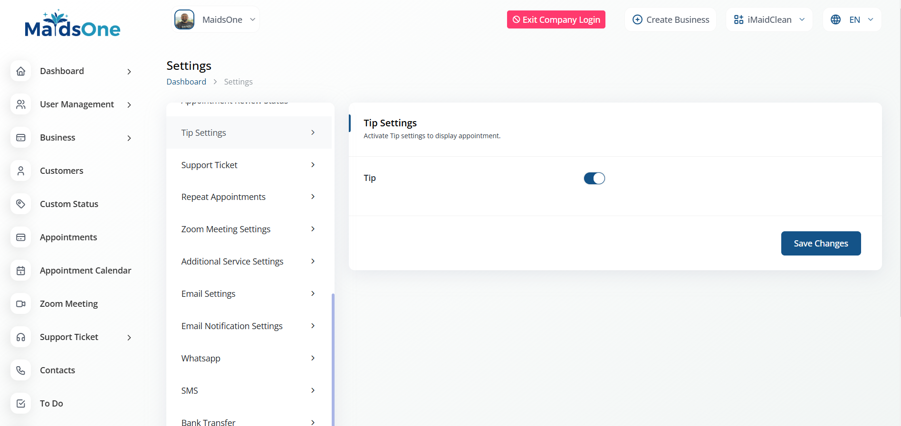This screenshot has height=426, width=901.
Task: Click the Dashboard home icon in sidebar
Action: coord(21,71)
